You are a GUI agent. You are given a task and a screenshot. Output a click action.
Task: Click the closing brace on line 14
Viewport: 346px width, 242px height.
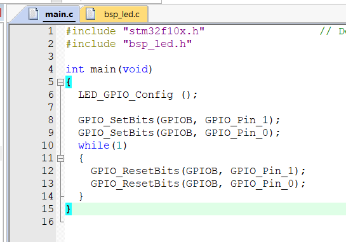pyautogui.click(x=81, y=196)
